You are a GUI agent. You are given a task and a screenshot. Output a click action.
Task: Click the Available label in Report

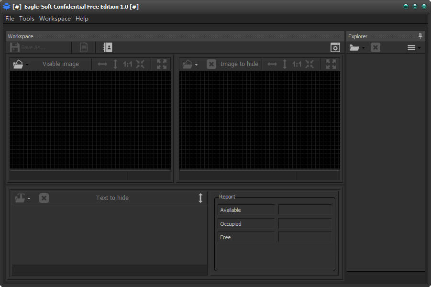[x=231, y=210]
